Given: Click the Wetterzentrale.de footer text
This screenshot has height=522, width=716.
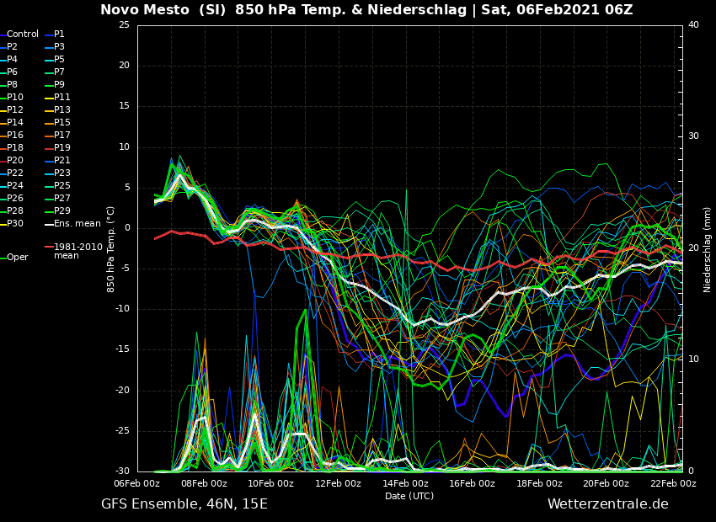Looking at the screenshot, I should tap(607, 504).
